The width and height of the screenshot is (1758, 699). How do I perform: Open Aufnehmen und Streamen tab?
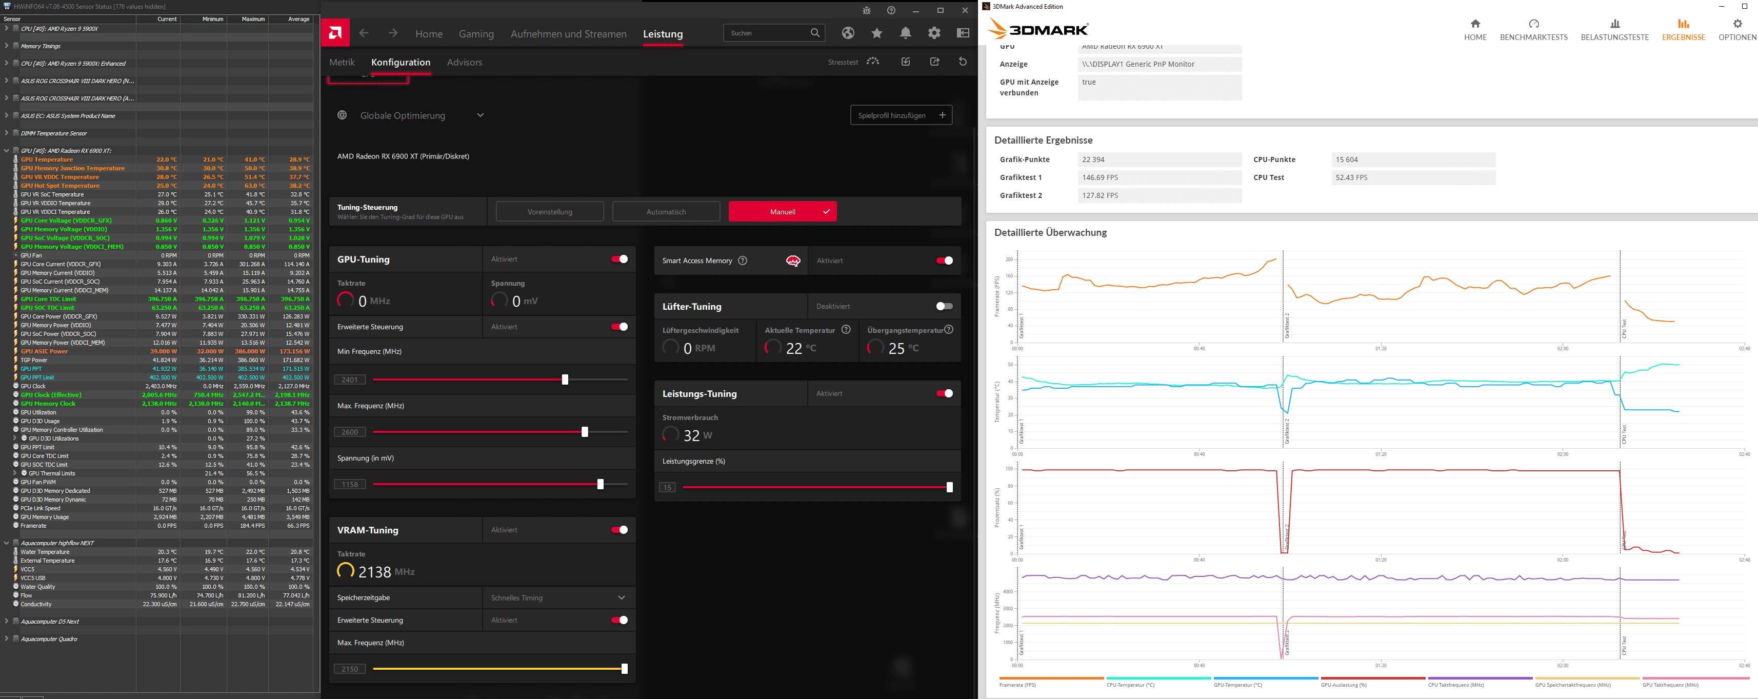(x=569, y=33)
